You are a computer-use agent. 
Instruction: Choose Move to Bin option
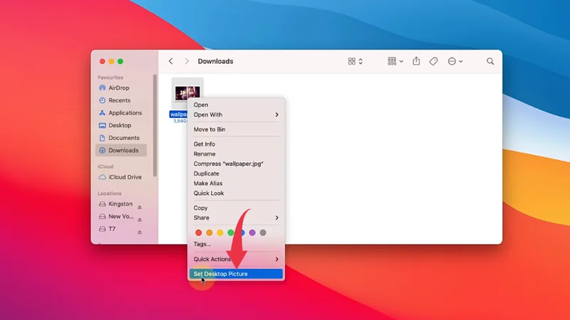point(209,129)
